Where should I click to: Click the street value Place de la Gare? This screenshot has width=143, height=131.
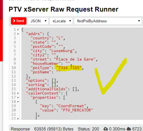(75, 59)
